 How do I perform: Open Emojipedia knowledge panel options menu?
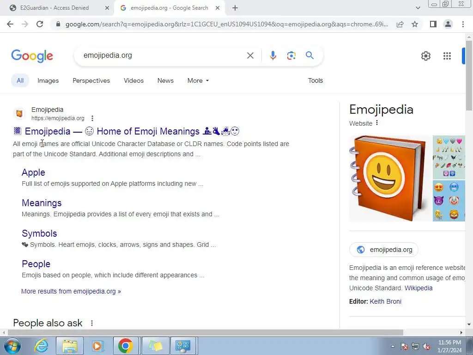377,123
